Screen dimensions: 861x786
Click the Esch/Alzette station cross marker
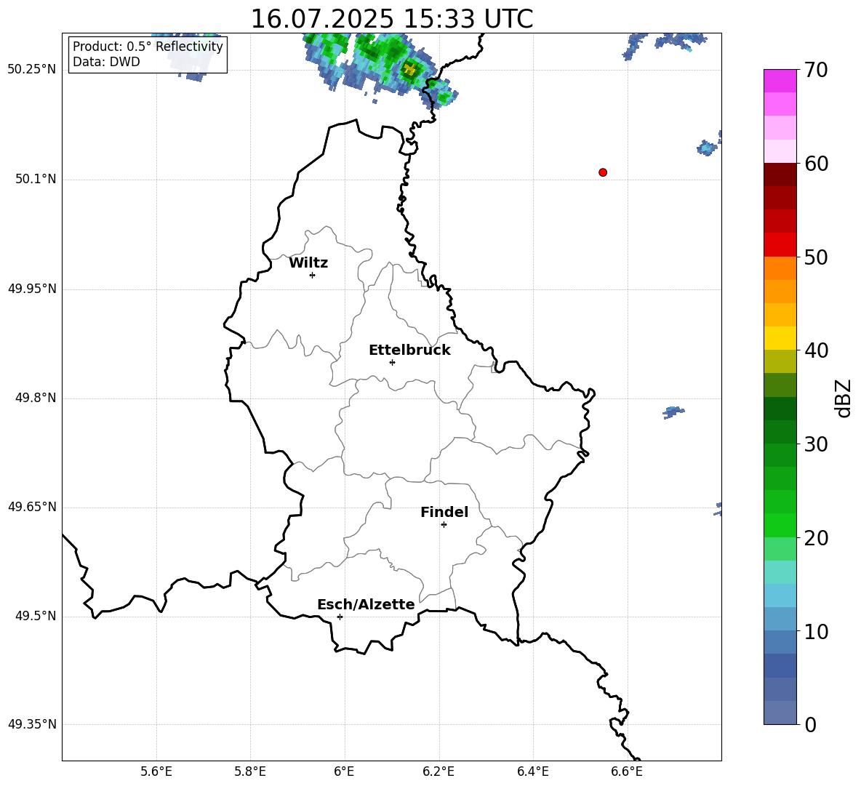[340, 617]
